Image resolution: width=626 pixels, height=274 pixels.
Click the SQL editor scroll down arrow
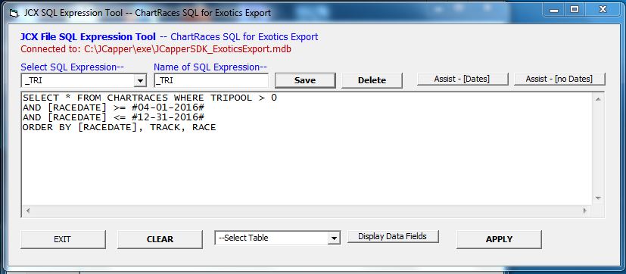[x=598, y=198]
